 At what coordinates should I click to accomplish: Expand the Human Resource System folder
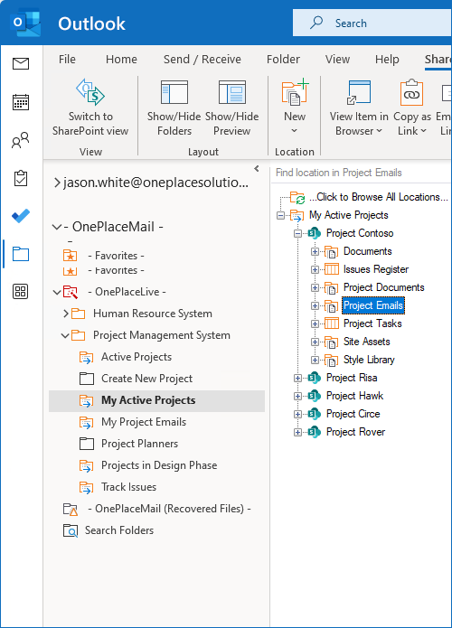66,314
